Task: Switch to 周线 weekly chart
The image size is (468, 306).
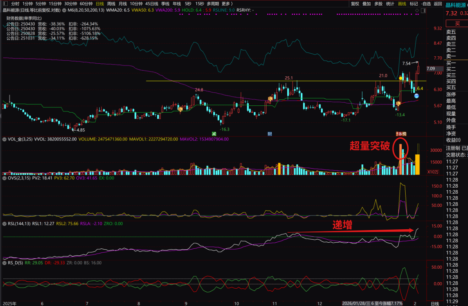Action: coord(111,3)
